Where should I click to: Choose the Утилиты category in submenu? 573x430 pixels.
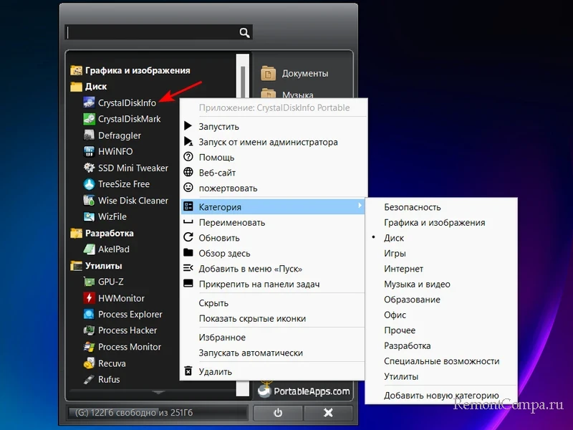tap(401, 376)
